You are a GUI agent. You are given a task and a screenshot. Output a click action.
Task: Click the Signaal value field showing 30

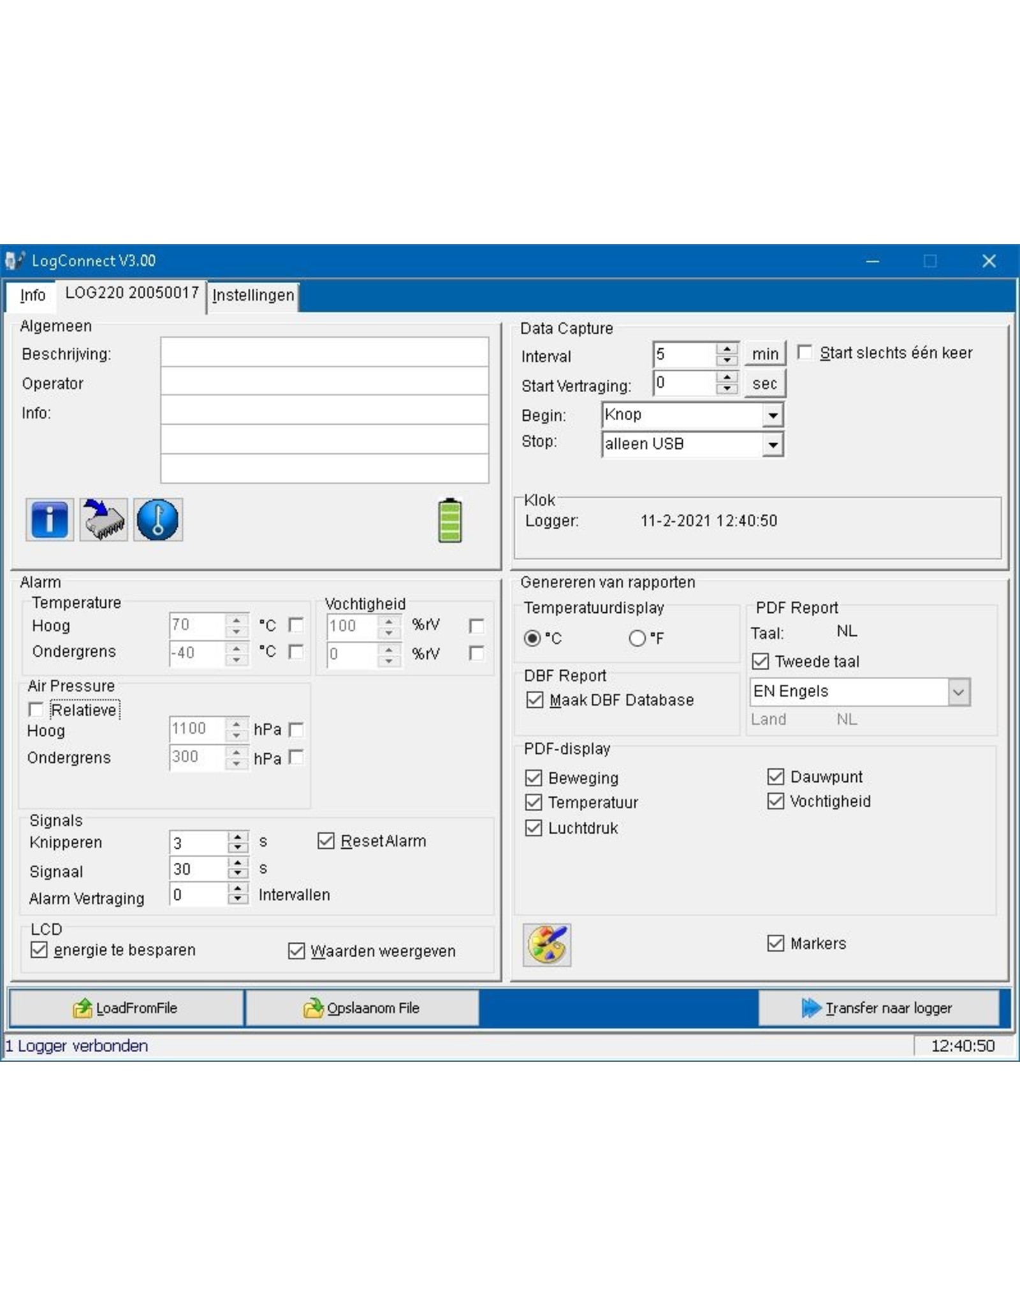point(198,869)
